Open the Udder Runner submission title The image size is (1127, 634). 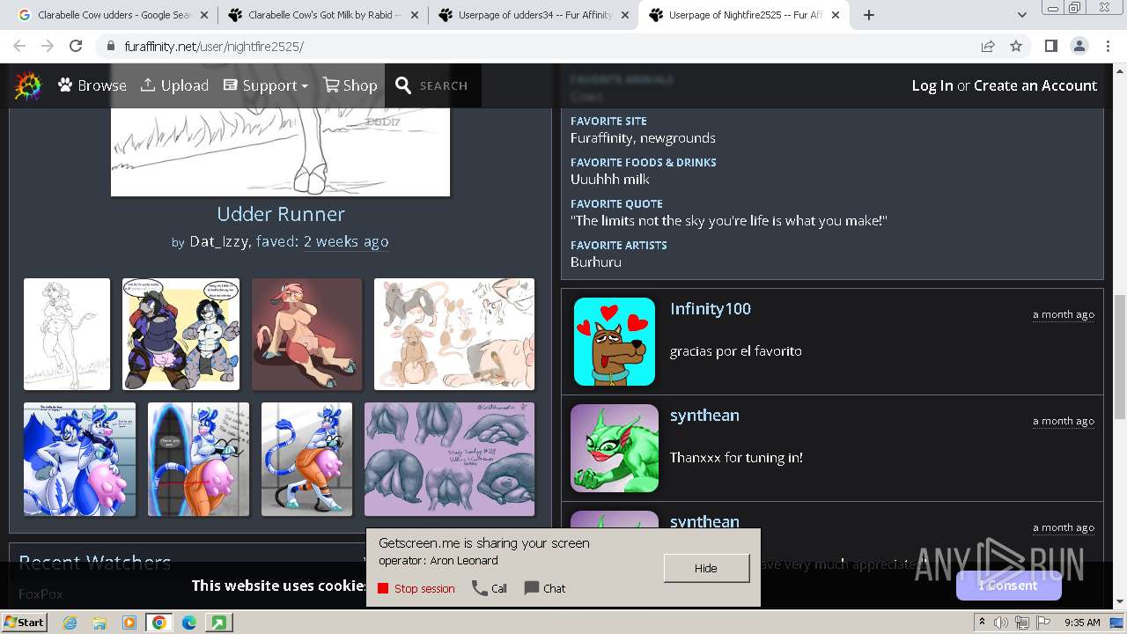coord(281,214)
